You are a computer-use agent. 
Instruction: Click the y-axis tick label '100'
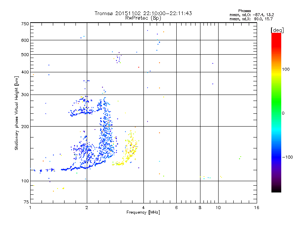[x=25, y=181]
